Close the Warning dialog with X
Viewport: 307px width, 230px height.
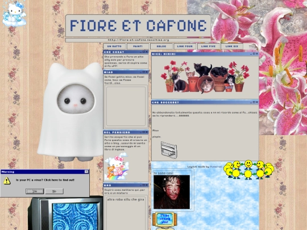point(86,172)
